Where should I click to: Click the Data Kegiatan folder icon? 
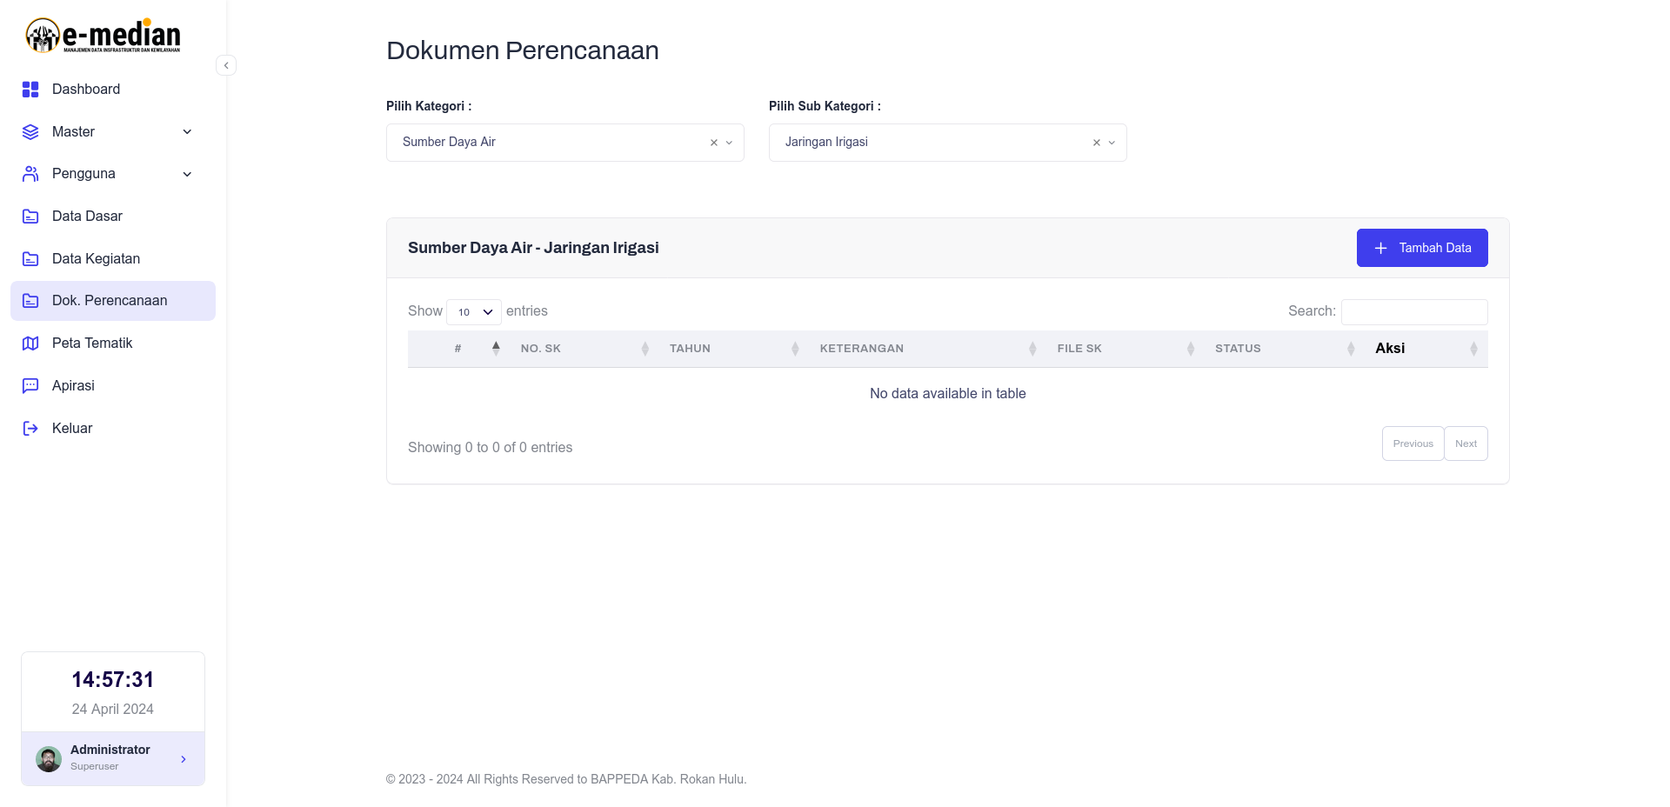click(30, 259)
